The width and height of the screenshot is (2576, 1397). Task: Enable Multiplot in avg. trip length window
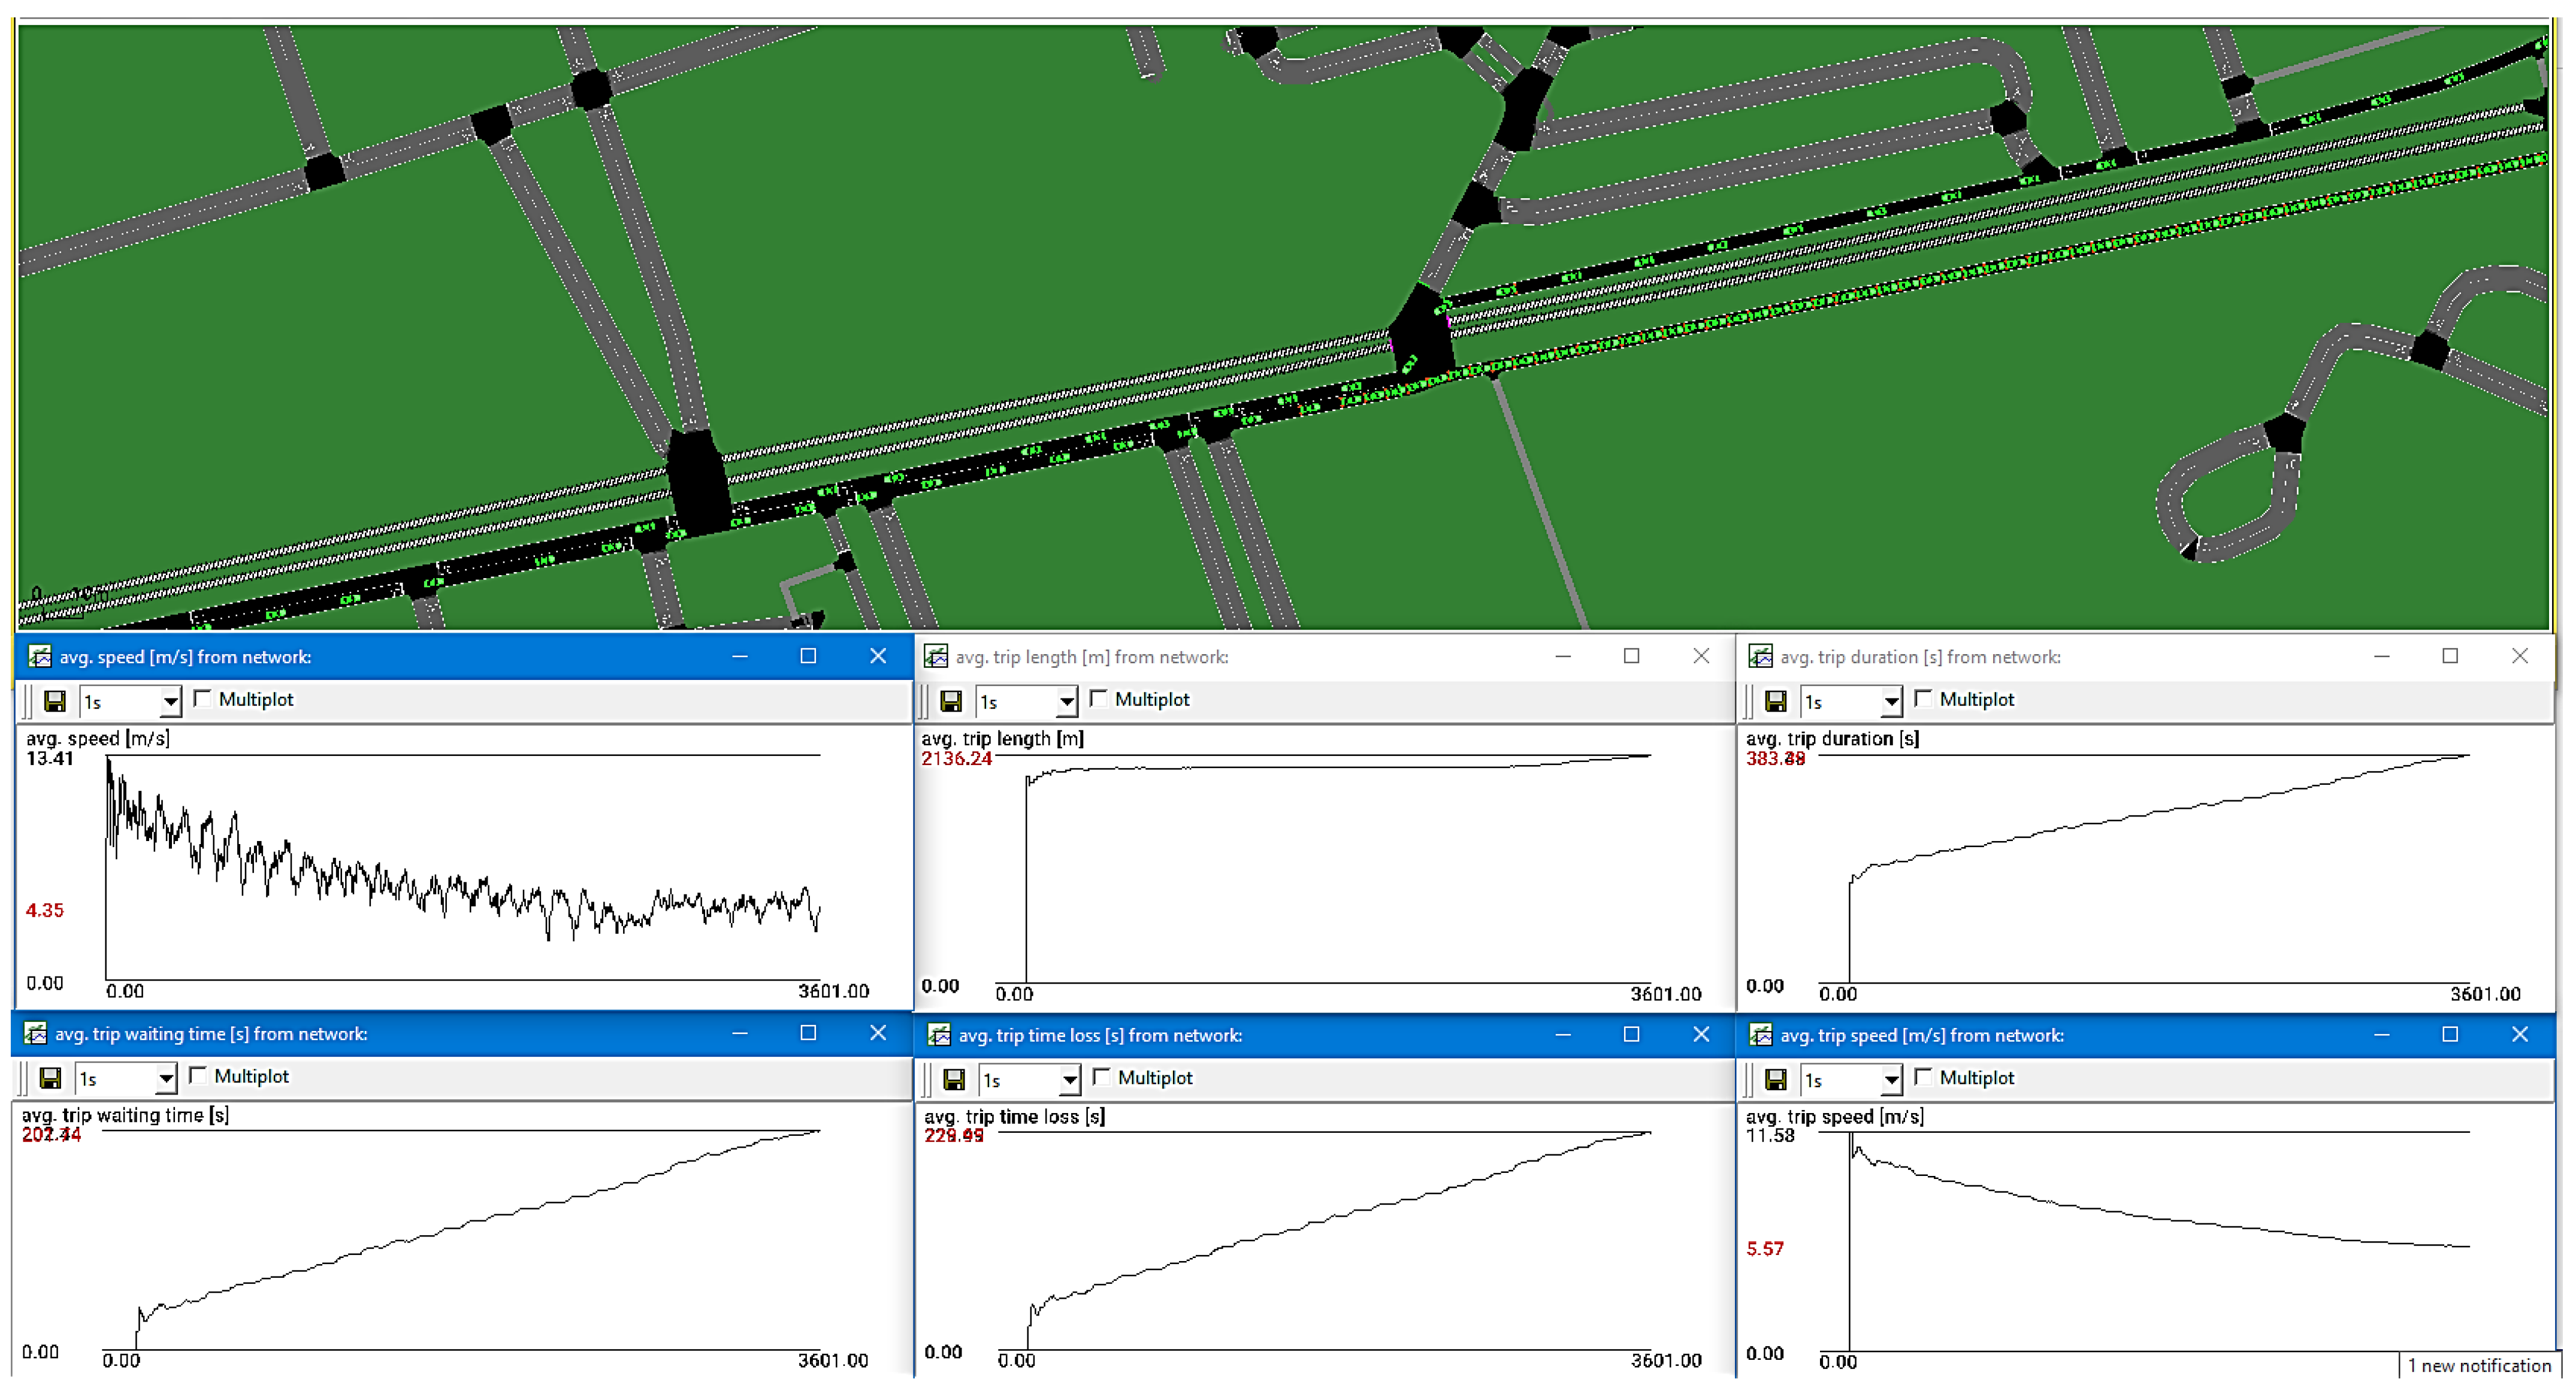tap(1099, 699)
